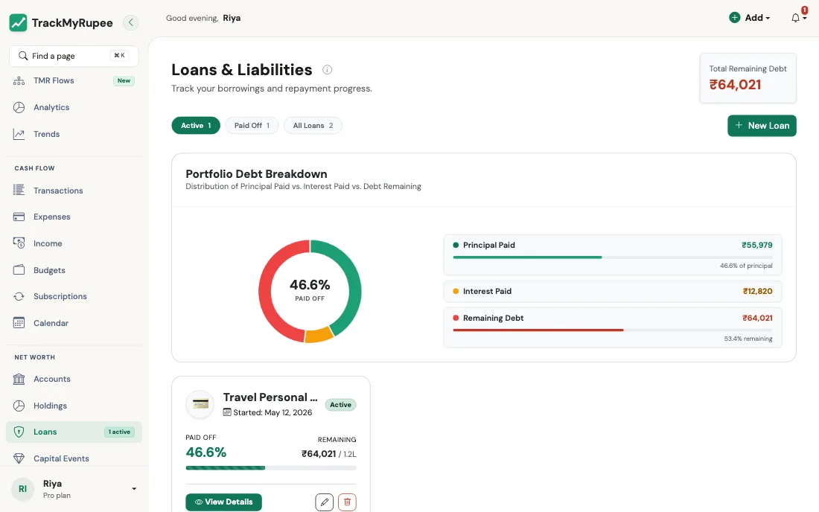Click the Trends chart icon
Viewport: 819px width, 512px height.
click(19, 134)
